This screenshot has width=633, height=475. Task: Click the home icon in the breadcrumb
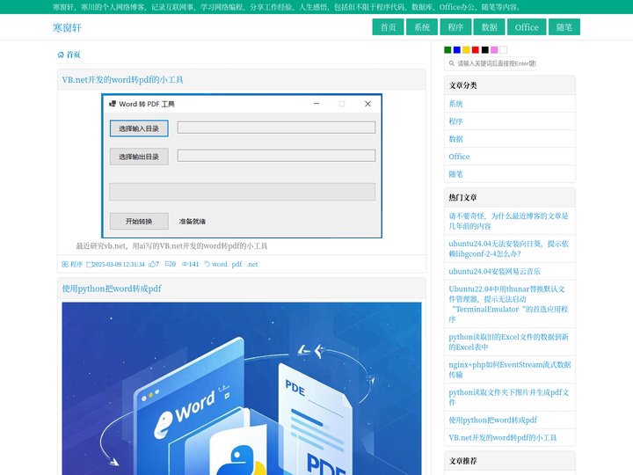61,55
